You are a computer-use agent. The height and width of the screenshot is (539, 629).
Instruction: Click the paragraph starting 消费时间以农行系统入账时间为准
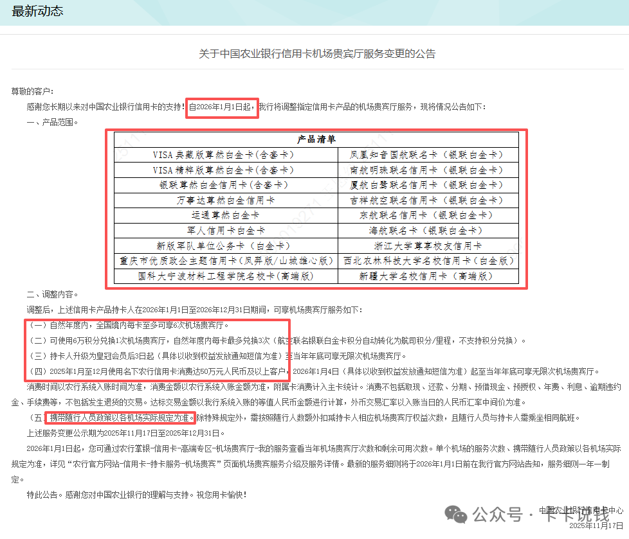316,394
